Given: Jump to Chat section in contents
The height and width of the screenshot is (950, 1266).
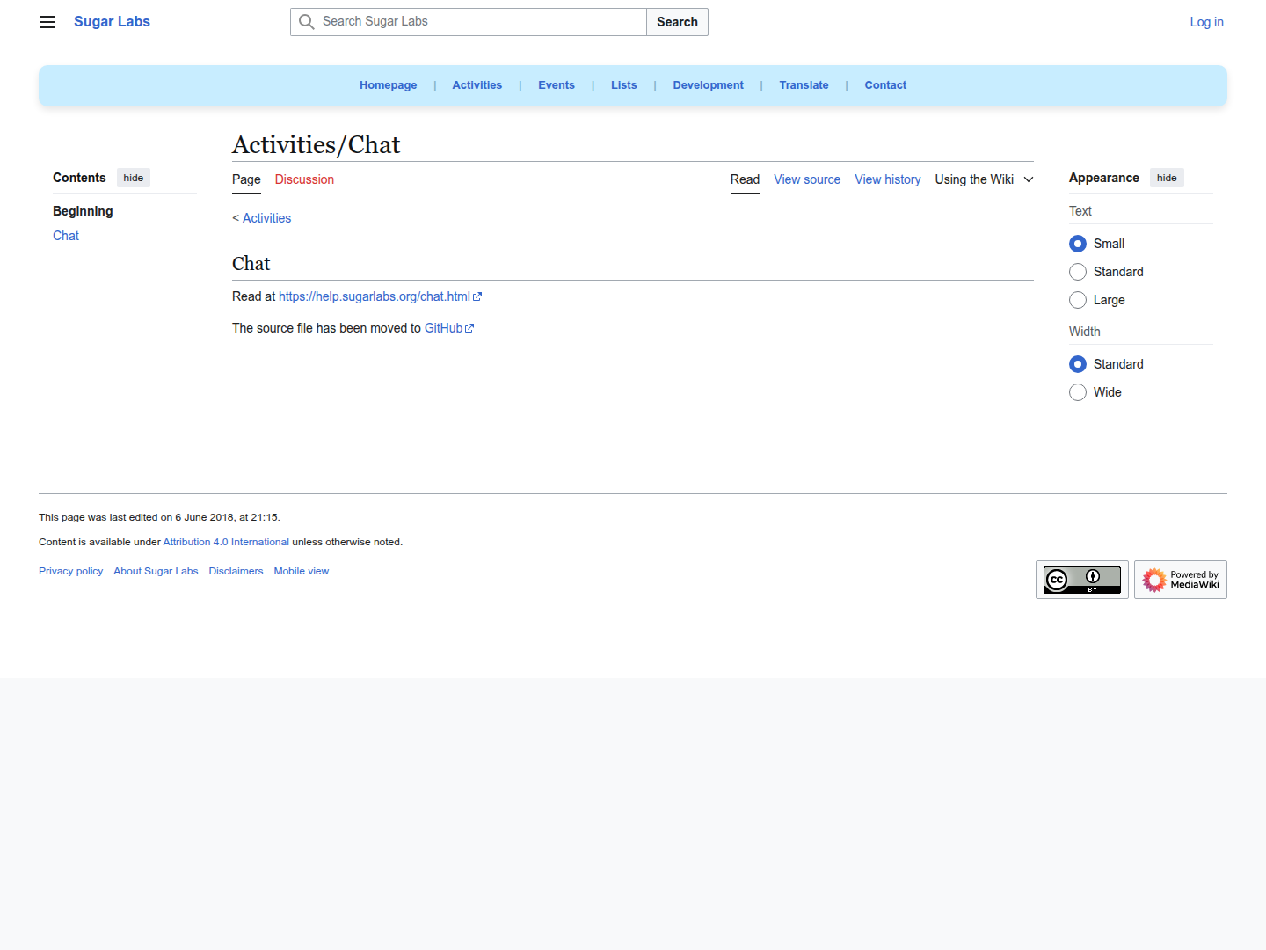Looking at the screenshot, I should (x=66, y=236).
